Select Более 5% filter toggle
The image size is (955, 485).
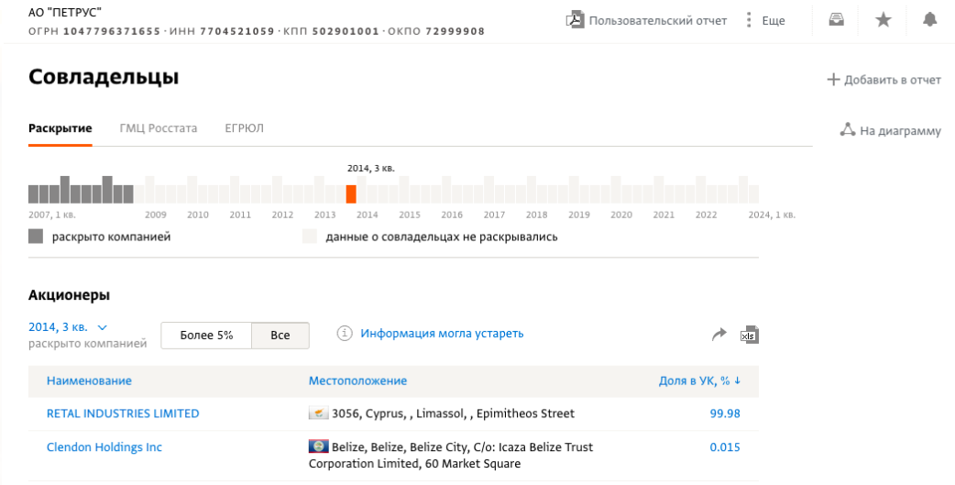206,336
